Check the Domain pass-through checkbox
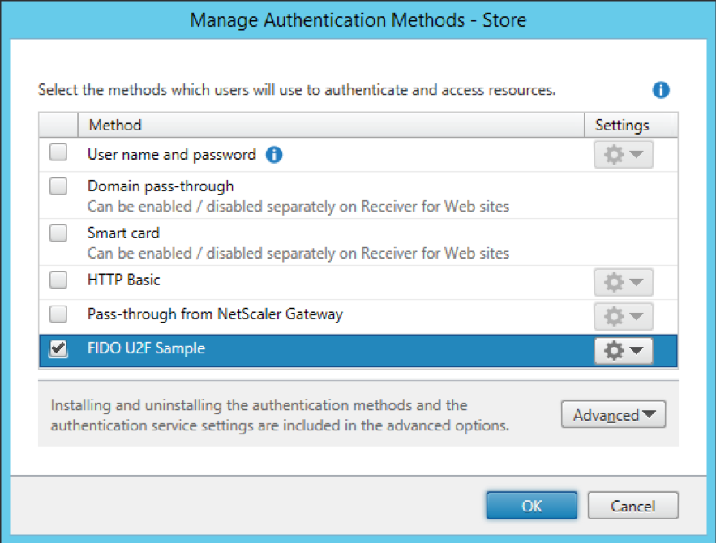Screen dimensions: 716x543 [x=58, y=186]
